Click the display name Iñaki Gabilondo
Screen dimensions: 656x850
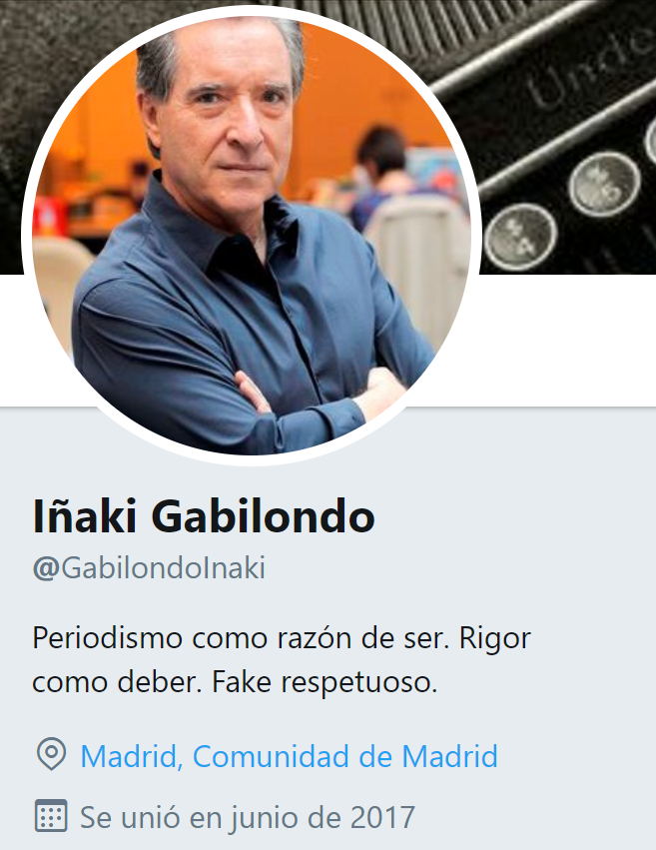click(x=204, y=516)
